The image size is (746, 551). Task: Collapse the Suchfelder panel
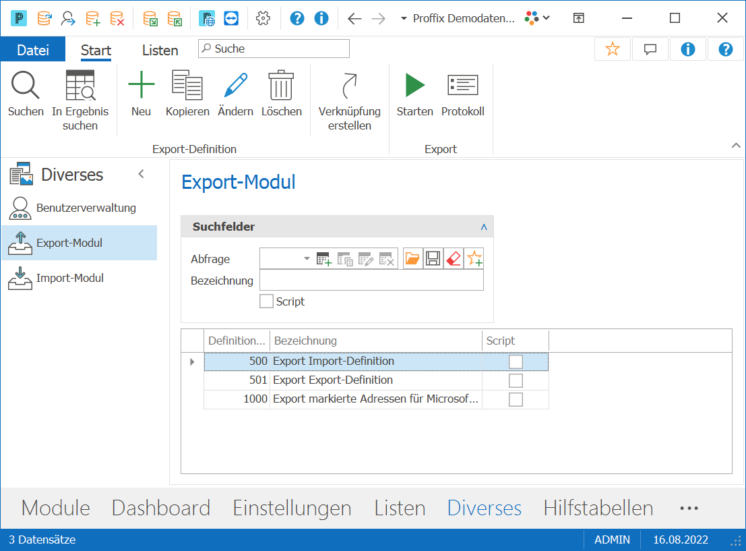coord(484,227)
